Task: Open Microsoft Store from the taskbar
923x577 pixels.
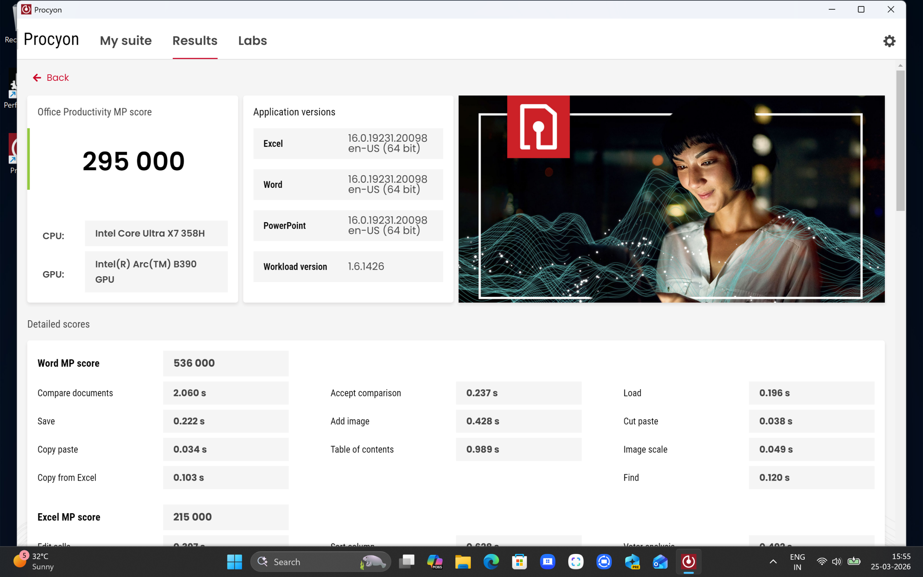Action: [519, 562]
